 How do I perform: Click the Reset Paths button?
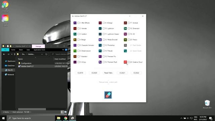coord(108,73)
